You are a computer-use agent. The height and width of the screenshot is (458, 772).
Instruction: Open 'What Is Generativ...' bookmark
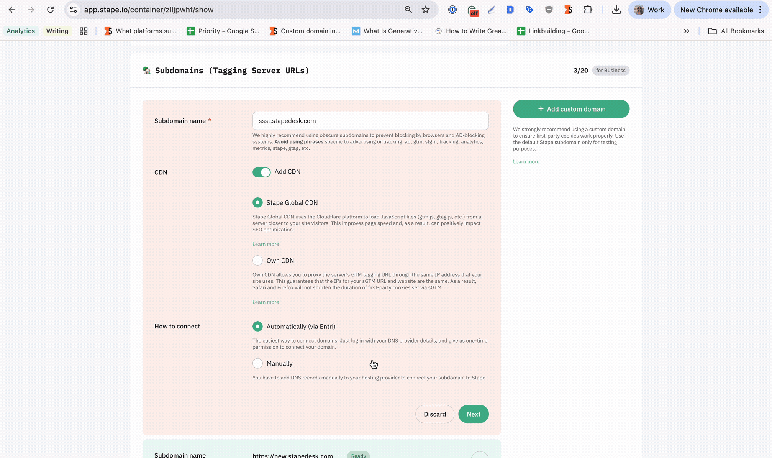pyautogui.click(x=387, y=31)
